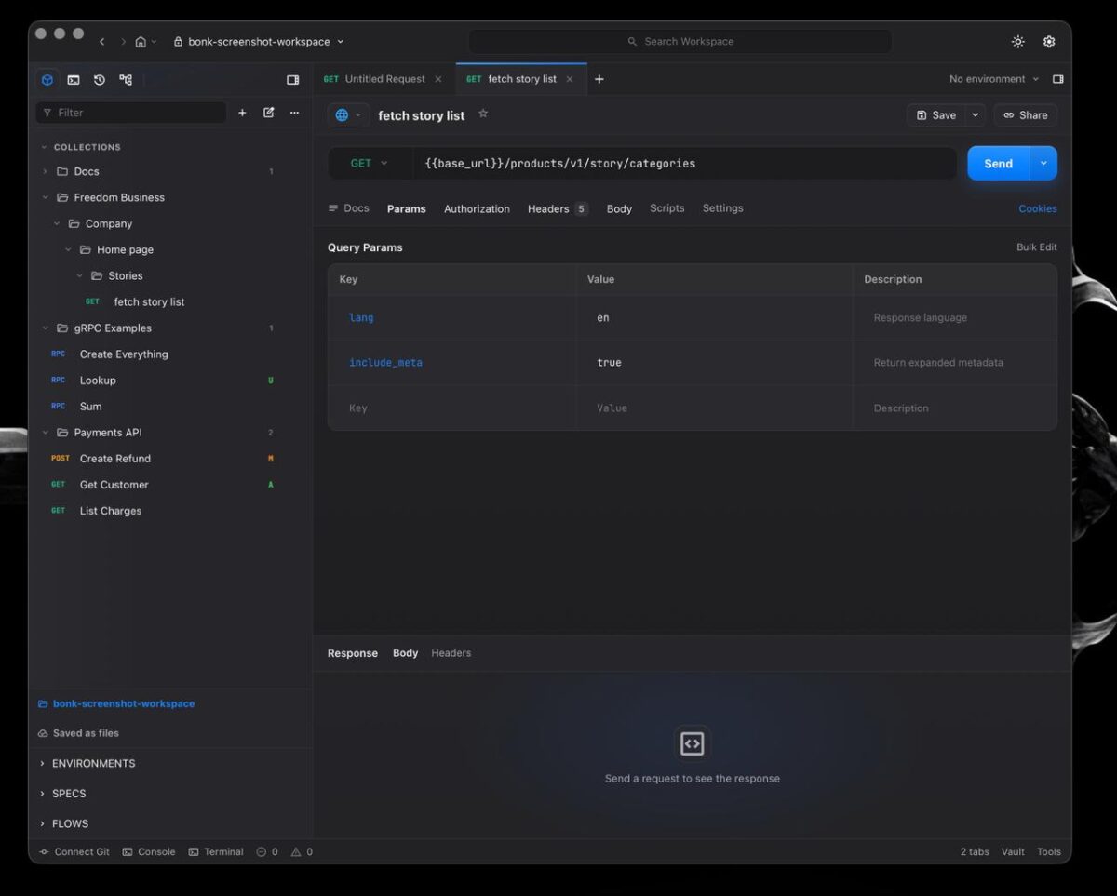Open the Collections cube icon in sidebar
1117x896 pixels.
[x=47, y=80]
